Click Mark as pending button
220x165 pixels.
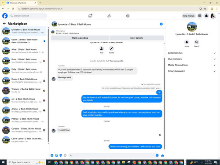click(80, 38)
